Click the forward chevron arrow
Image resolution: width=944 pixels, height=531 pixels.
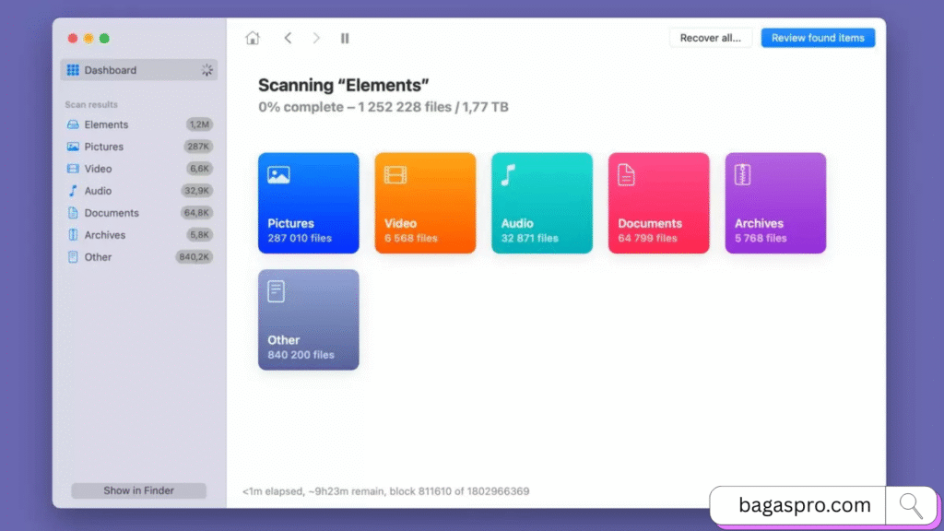click(316, 38)
